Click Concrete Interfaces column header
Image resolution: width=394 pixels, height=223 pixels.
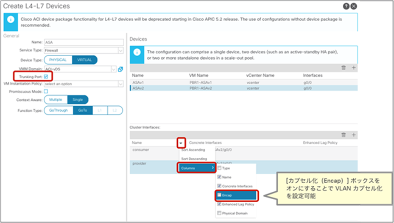[205, 143]
